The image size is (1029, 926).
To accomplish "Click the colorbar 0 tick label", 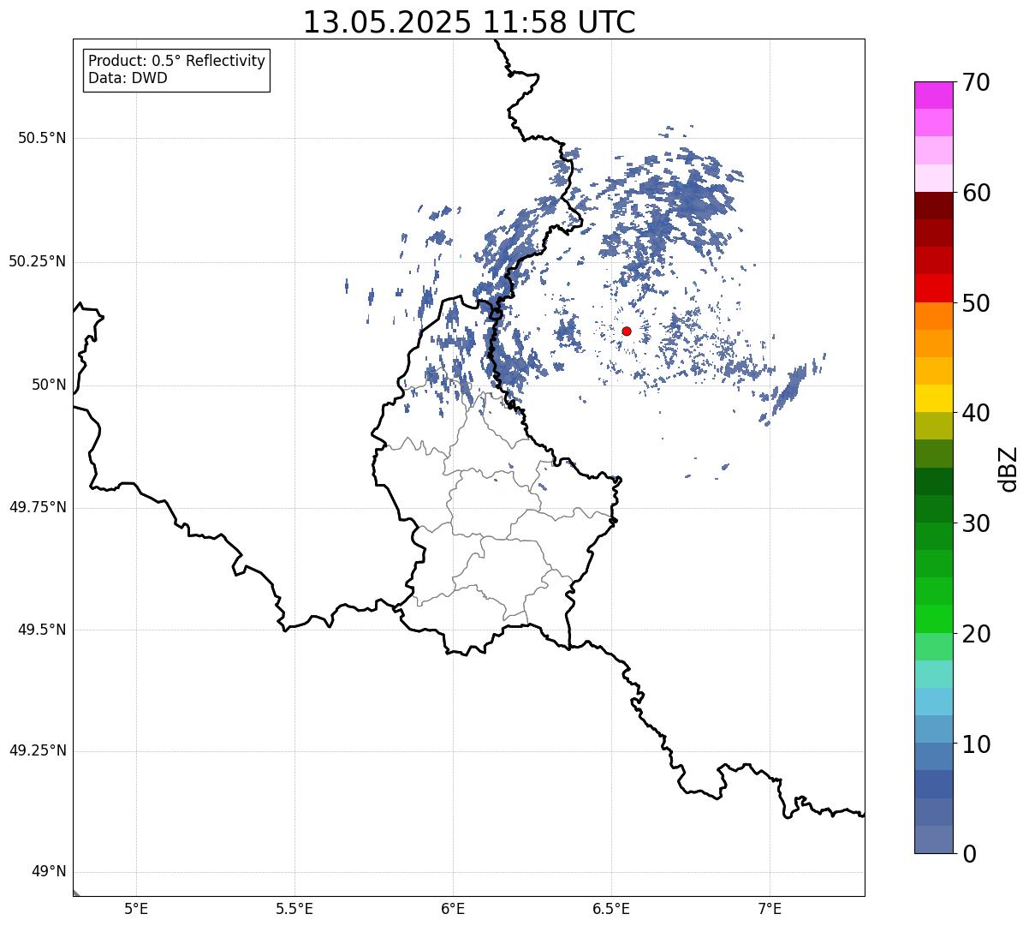I will (969, 854).
